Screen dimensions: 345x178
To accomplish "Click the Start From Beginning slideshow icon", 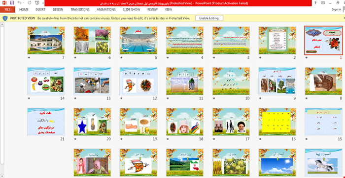I will click(x=37, y=3).
